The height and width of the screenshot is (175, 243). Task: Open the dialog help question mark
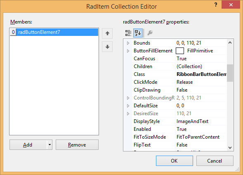click(x=216, y=5)
